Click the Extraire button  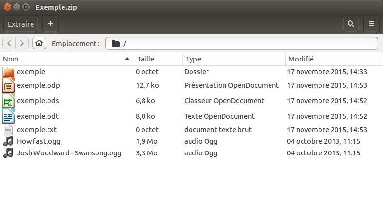(x=21, y=24)
